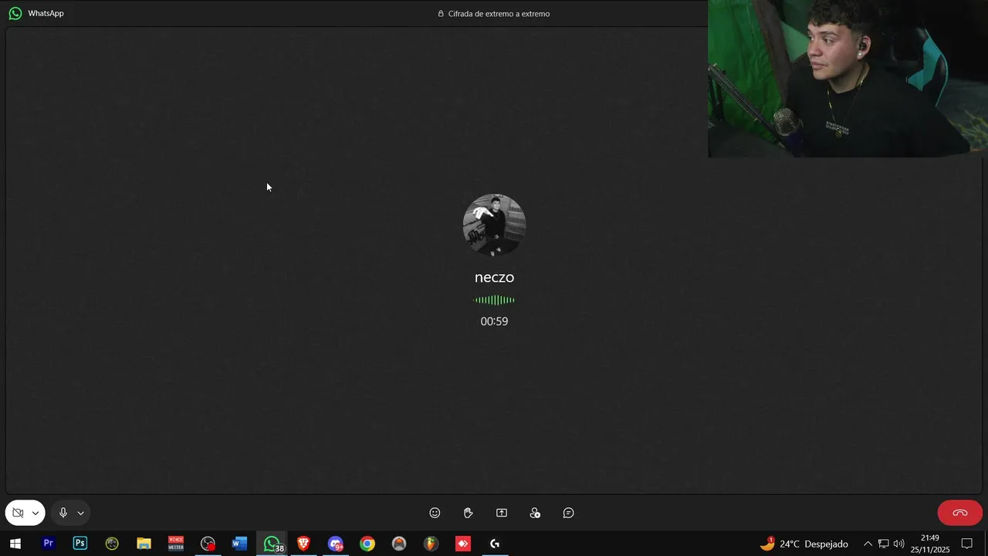Click the contact name neczo
Screen dimensions: 988x556
pos(494,277)
